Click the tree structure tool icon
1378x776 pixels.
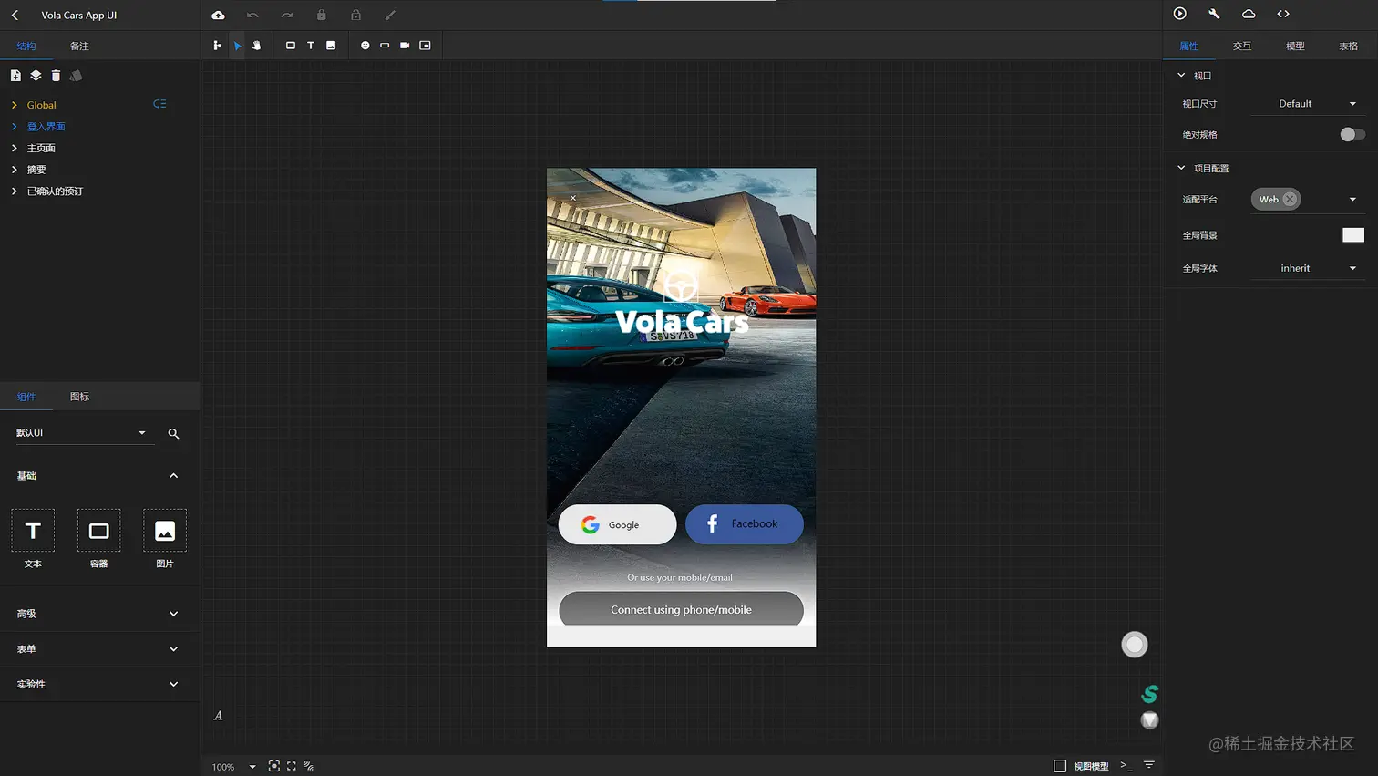217,45
